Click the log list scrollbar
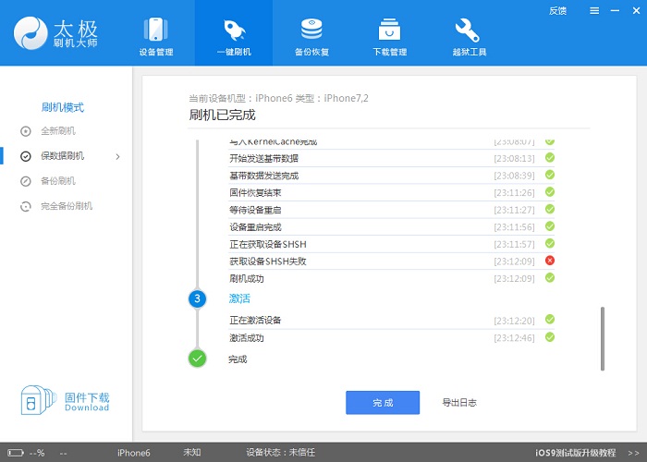 click(x=603, y=338)
